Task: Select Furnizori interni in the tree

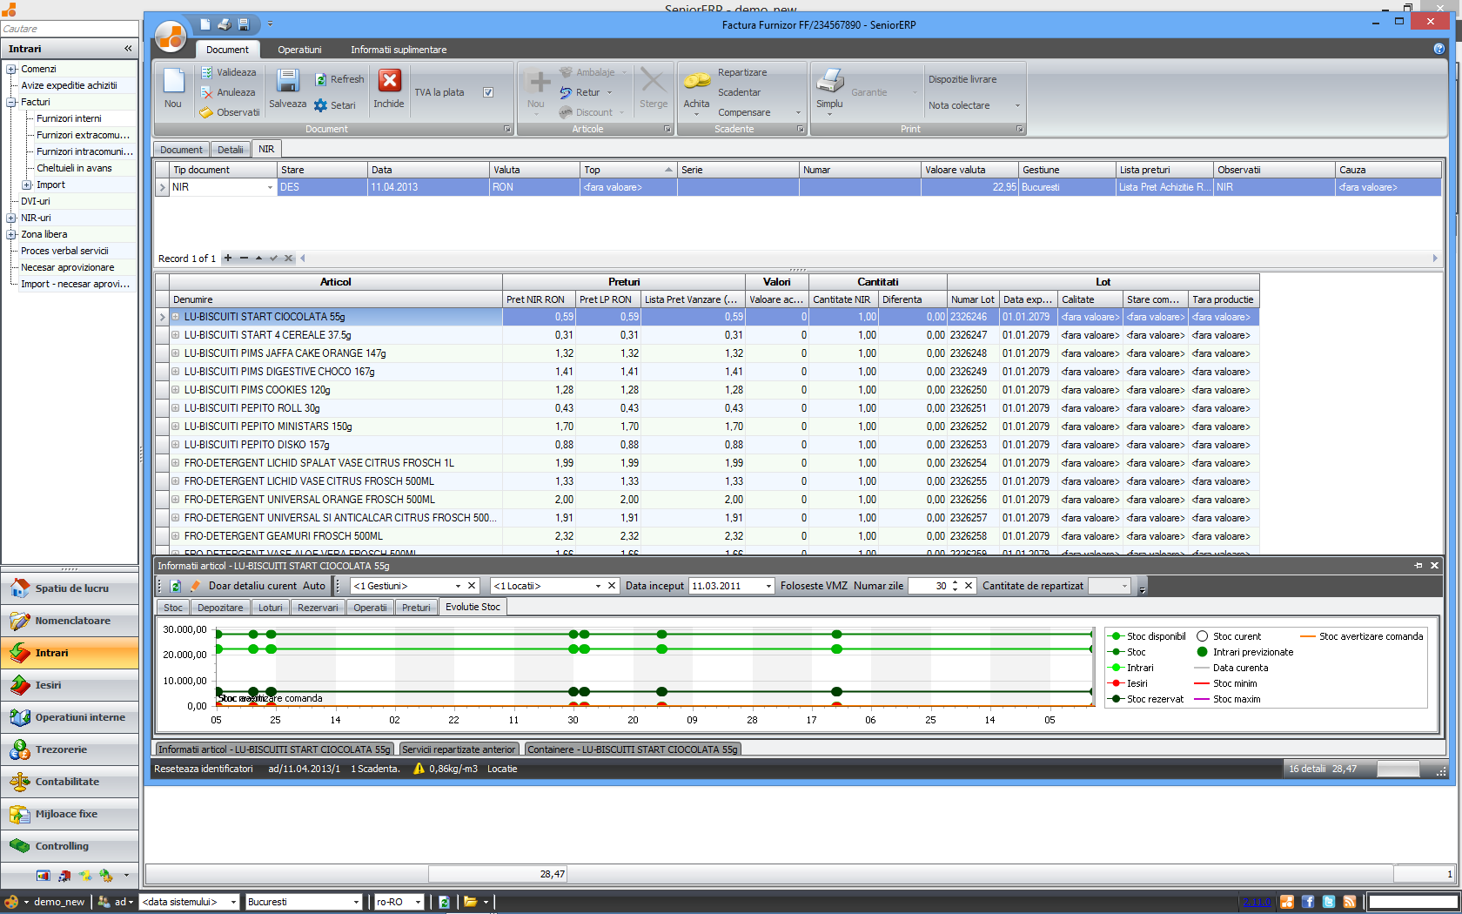Action: (x=69, y=118)
